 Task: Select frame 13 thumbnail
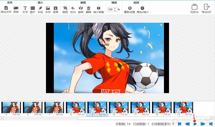coord(183,109)
